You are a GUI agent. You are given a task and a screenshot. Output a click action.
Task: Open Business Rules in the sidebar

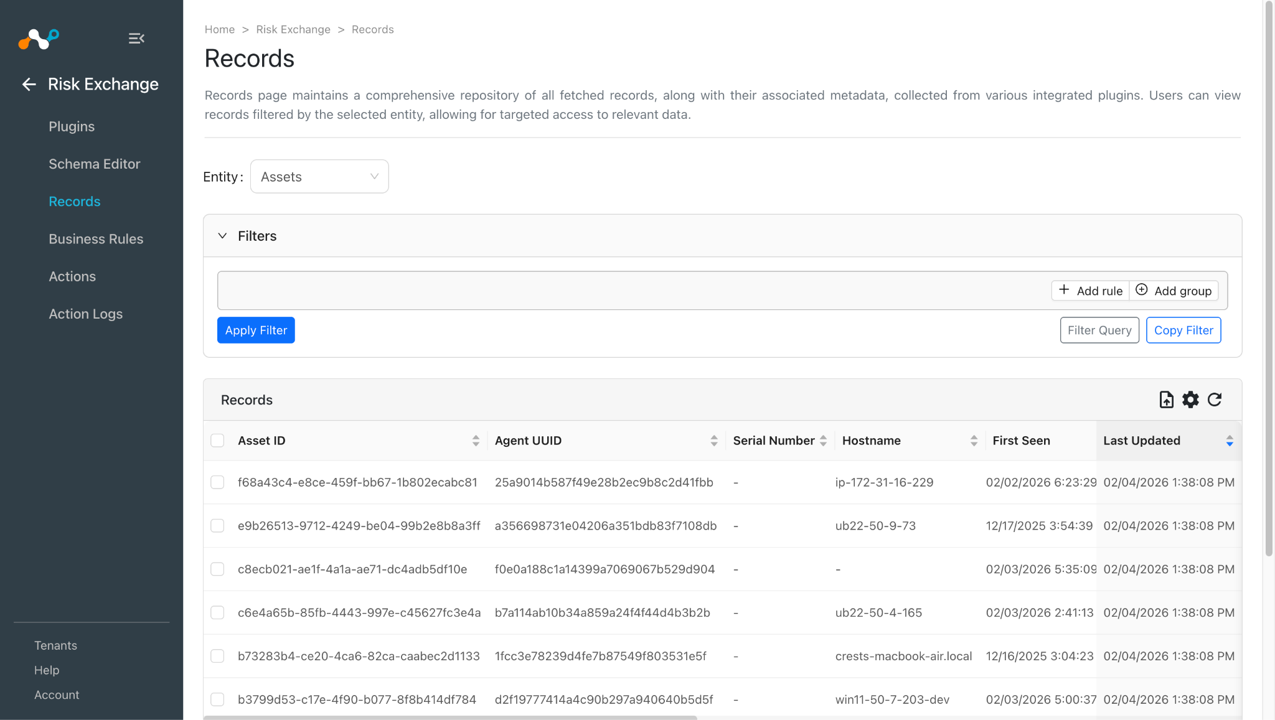click(96, 239)
